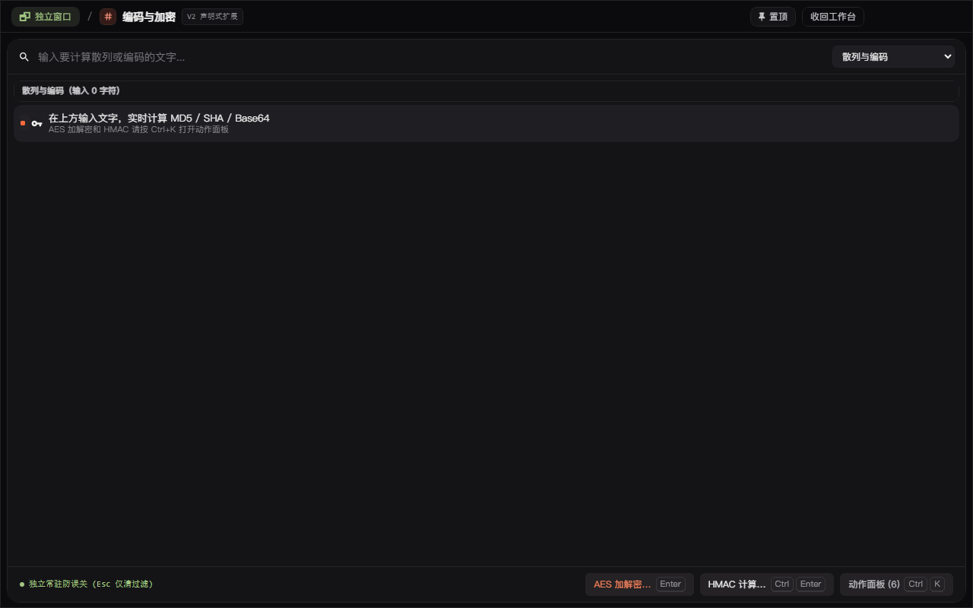The width and height of the screenshot is (973, 608).
Task: Click the hash icon beside 编码与加密
Action: tap(108, 17)
